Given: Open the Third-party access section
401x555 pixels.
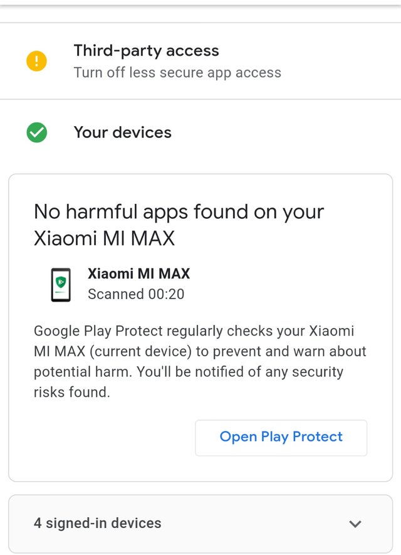Looking at the screenshot, I should click(147, 51).
